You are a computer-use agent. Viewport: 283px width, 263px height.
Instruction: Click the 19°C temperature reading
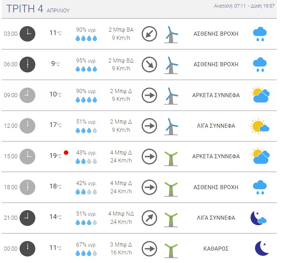point(56,156)
